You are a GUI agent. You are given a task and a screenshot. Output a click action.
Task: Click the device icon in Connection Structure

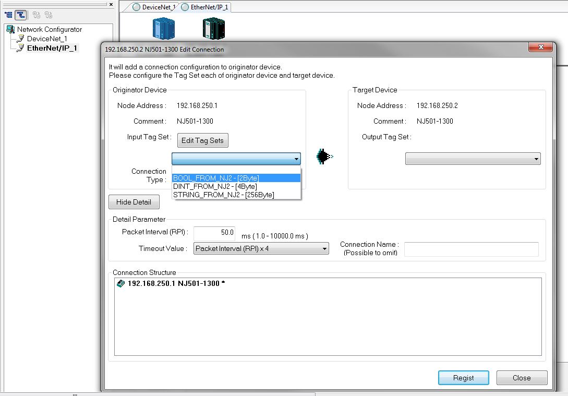(x=121, y=283)
